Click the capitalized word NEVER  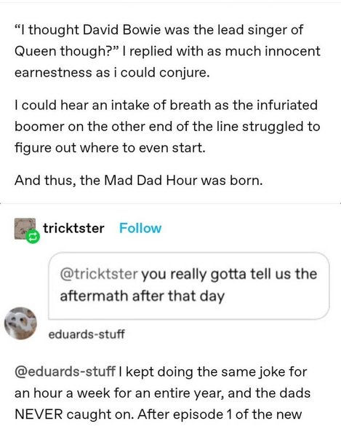(x=39, y=414)
